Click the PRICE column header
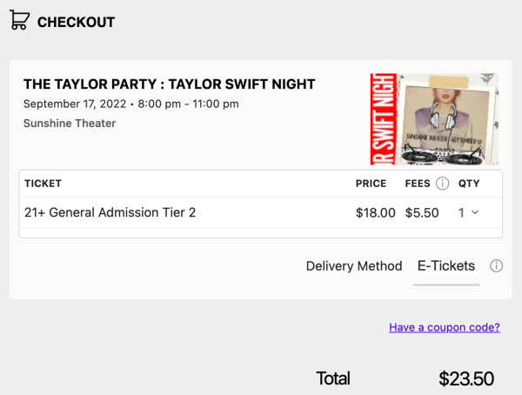Image resolution: width=522 pixels, height=395 pixels. point(371,184)
